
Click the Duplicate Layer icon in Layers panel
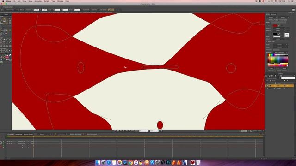tap(269, 76)
